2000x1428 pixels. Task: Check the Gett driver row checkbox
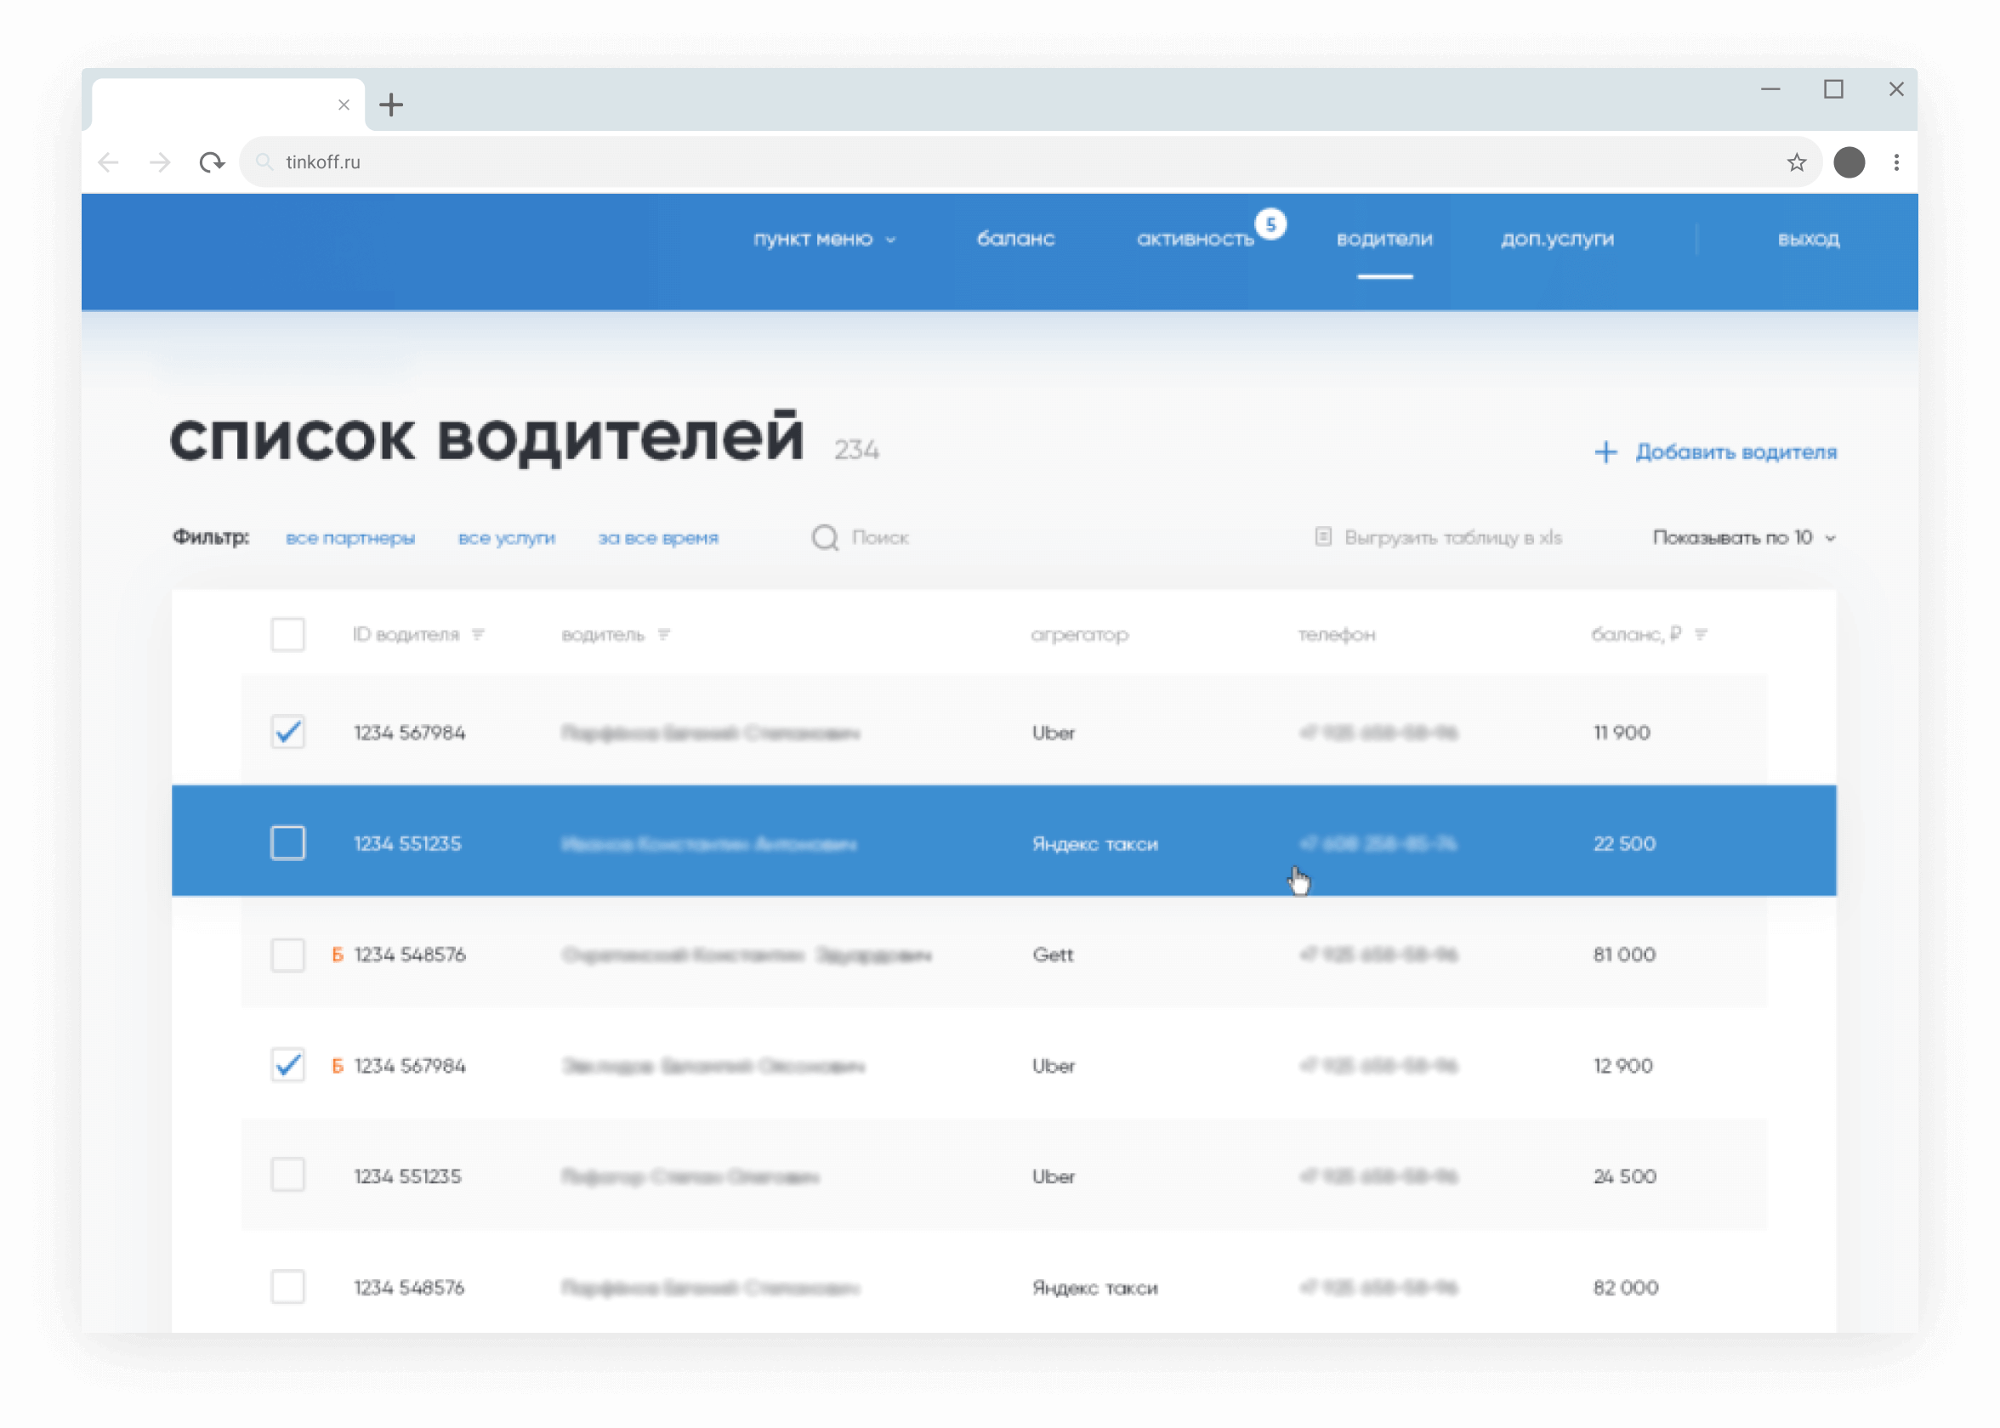pos(287,955)
